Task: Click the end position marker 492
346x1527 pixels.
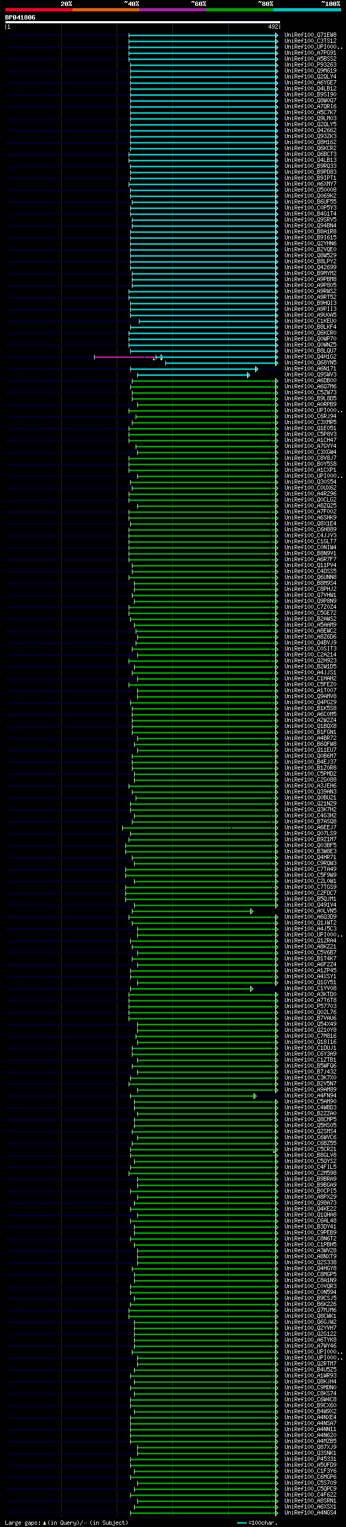Action: pyautogui.click(x=273, y=27)
